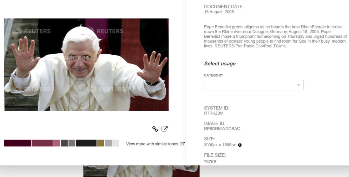Select the plum color swatch
The image size is (349, 177).
(x=42, y=143)
